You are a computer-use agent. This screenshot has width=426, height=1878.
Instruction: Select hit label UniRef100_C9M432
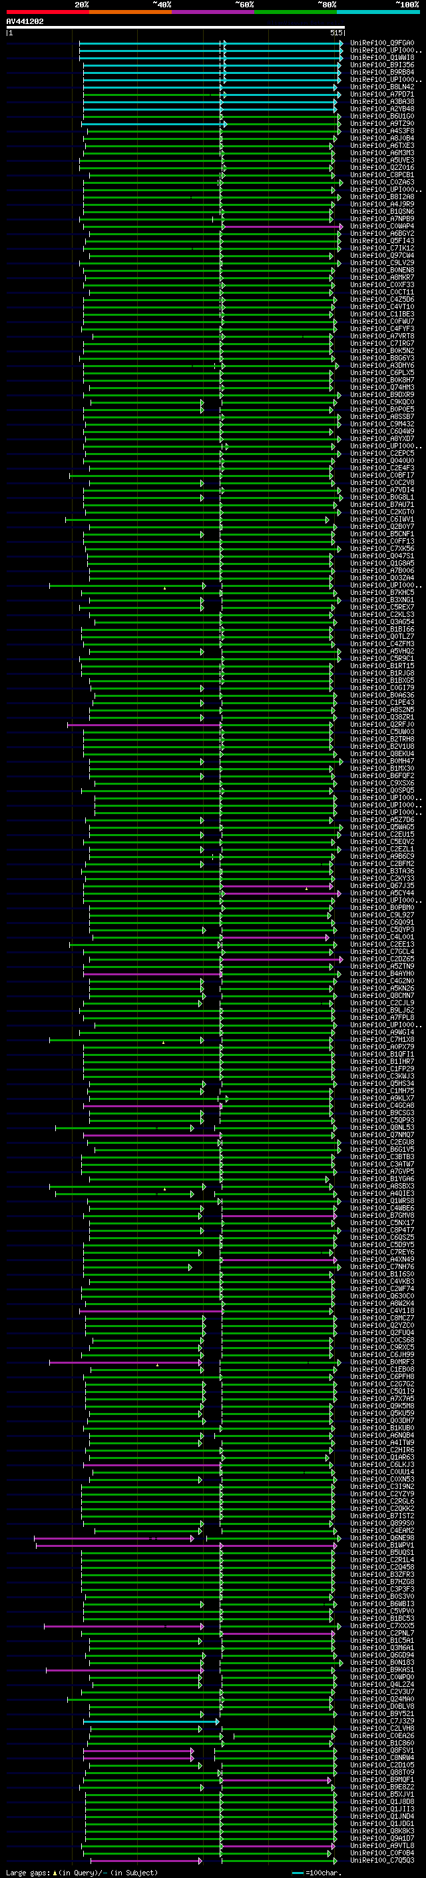tap(382, 424)
